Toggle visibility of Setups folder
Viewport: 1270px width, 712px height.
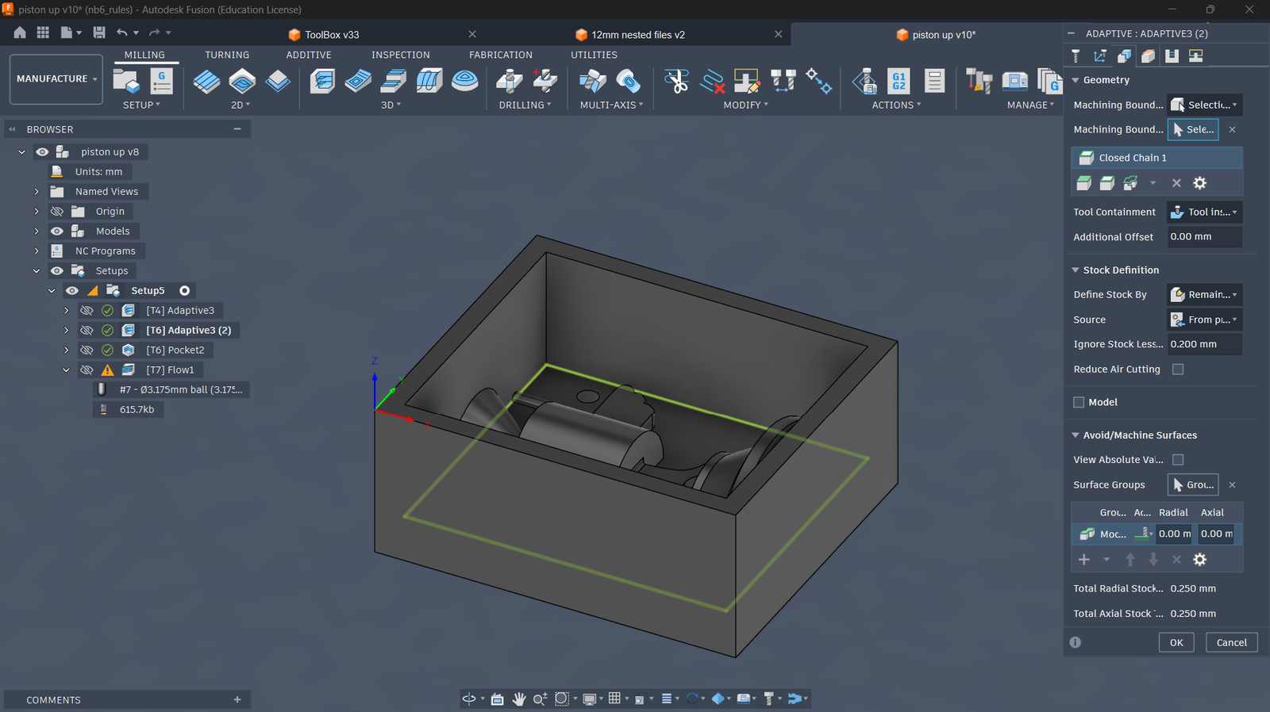[57, 271]
